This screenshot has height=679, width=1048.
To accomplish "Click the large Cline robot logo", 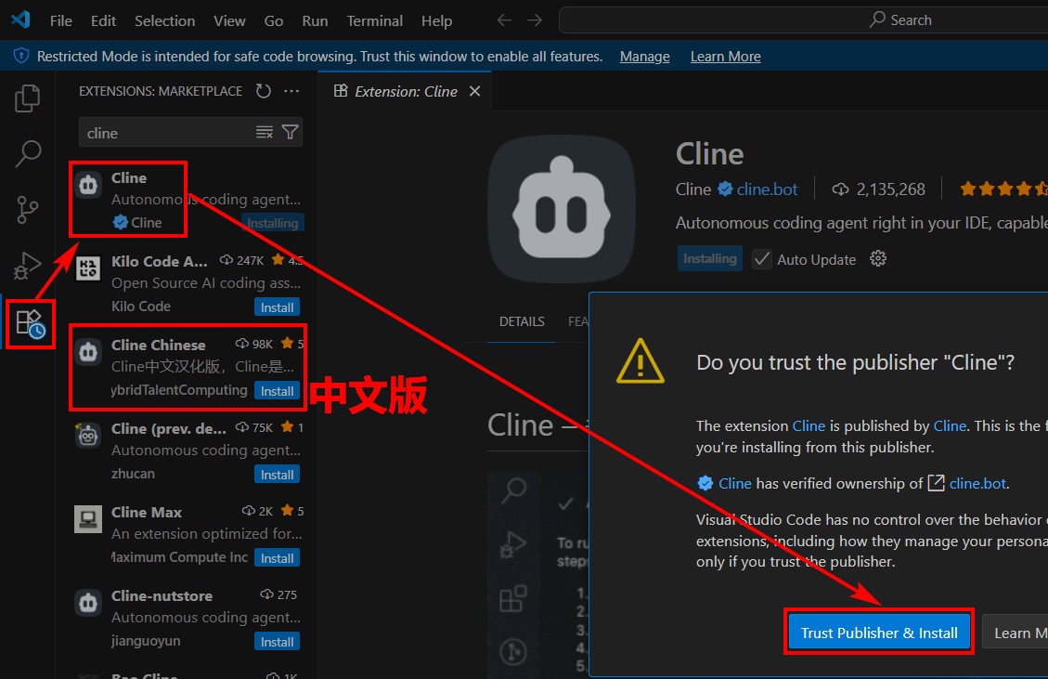I will coord(562,208).
